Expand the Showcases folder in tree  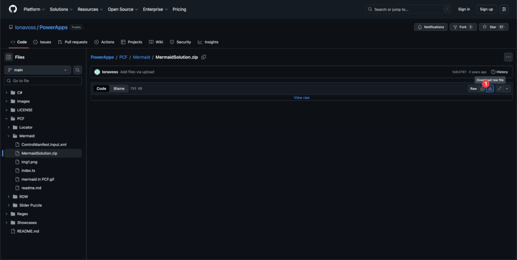coord(7,223)
